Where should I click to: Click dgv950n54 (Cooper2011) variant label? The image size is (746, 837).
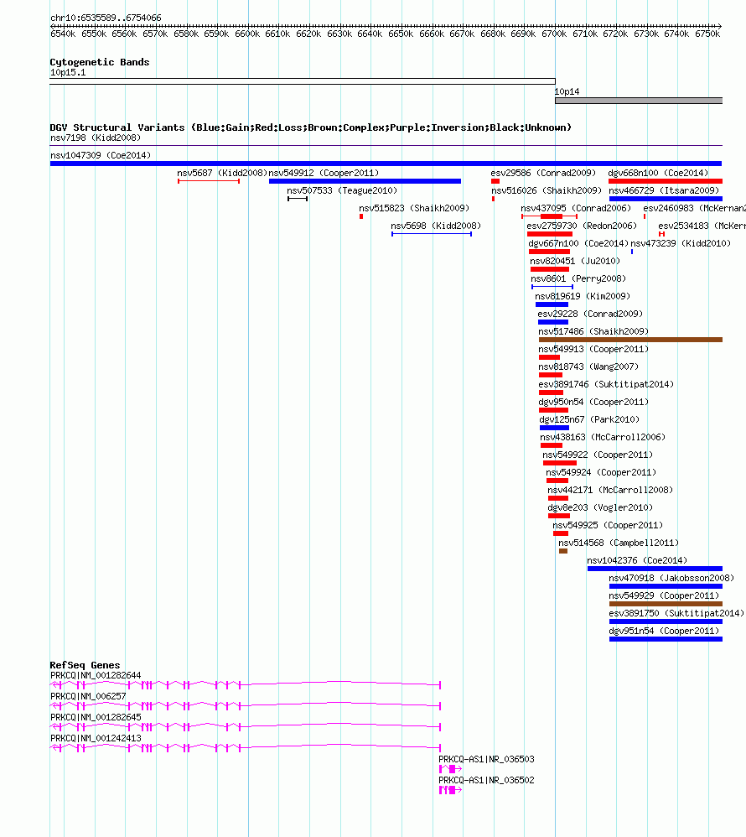click(x=593, y=402)
